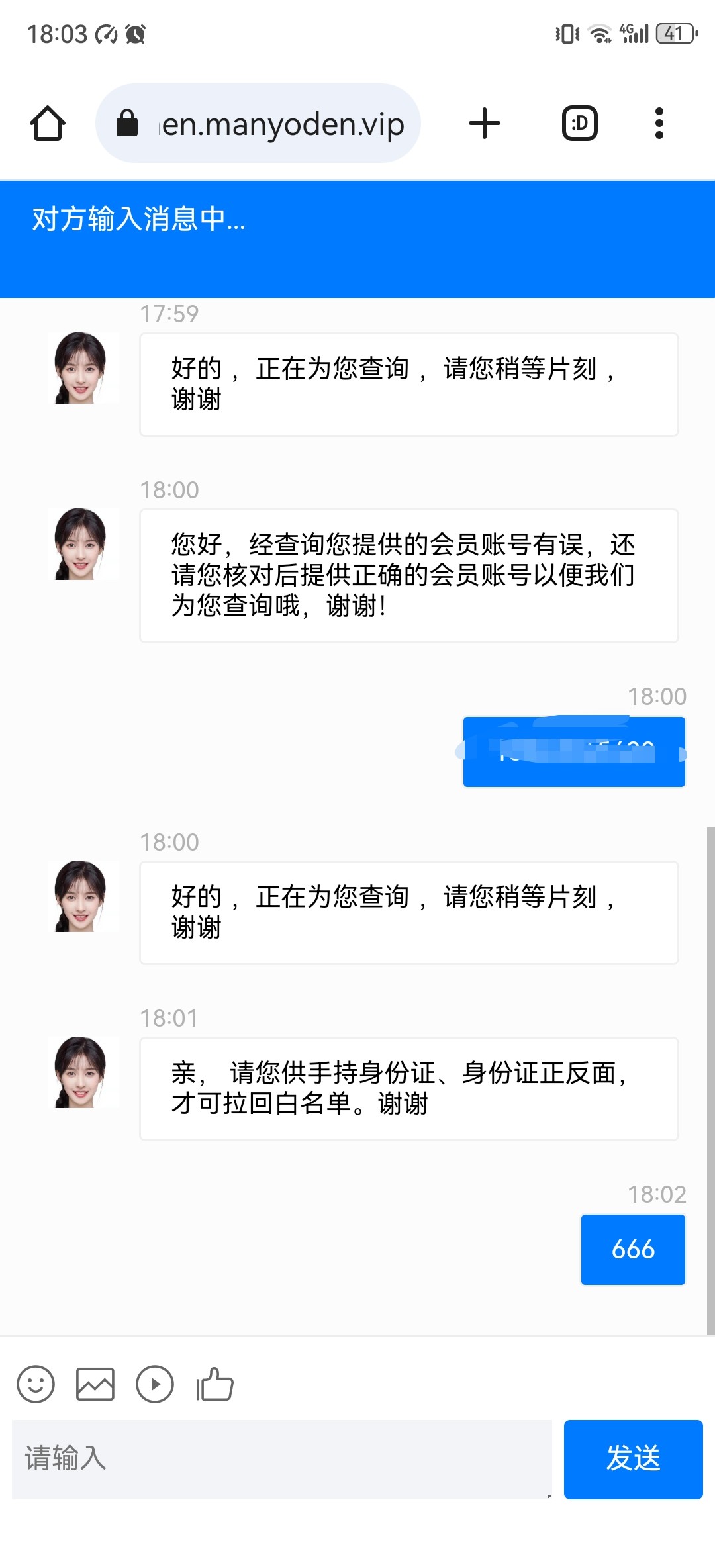Tap the en.manyoden.vip address bar
This screenshot has width=715, height=1549.
(x=283, y=124)
